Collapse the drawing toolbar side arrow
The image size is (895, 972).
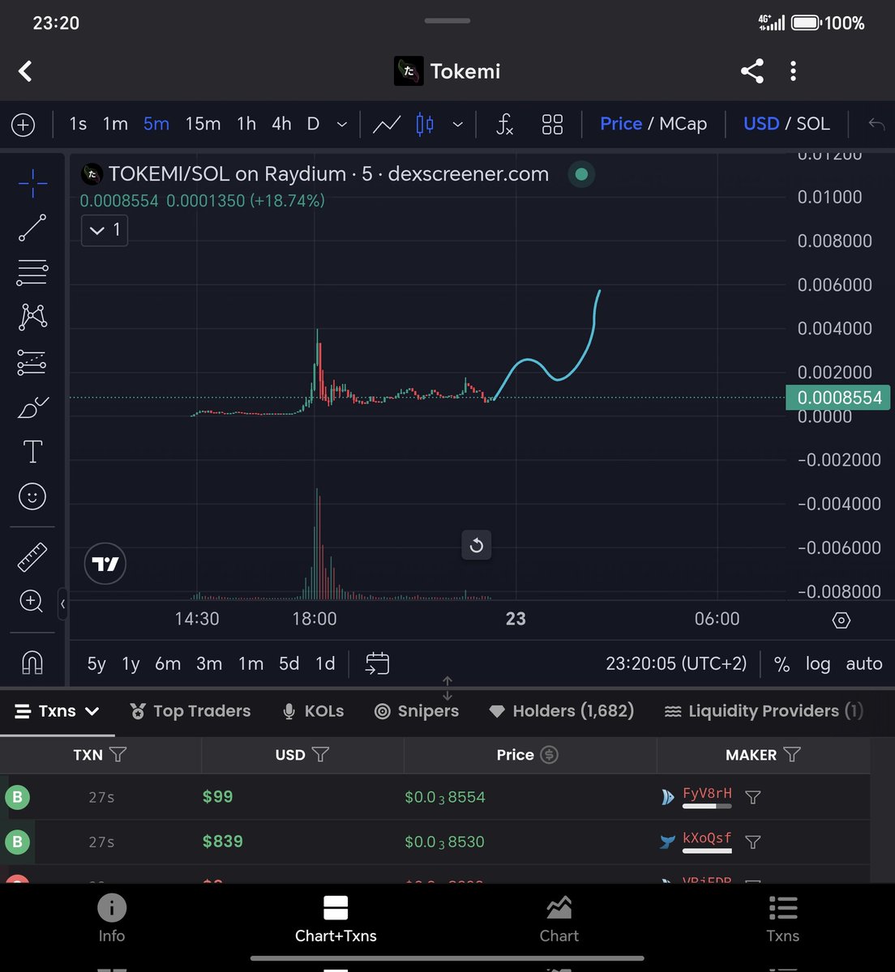click(62, 604)
